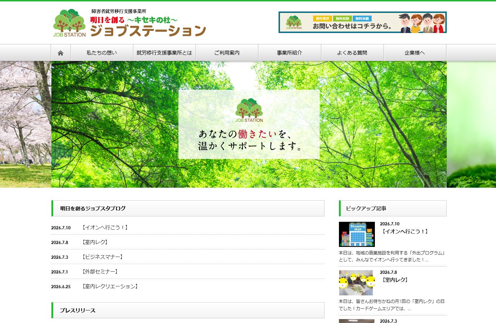Click the 障害者就労移行支援事業所 tagline text

point(119,11)
